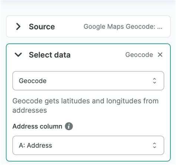Show the Address column info icon tooltip

69,126
